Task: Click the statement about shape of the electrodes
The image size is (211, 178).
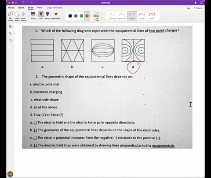Action: point(95,130)
